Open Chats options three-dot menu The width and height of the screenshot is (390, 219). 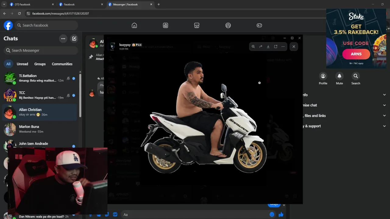pos(63,39)
